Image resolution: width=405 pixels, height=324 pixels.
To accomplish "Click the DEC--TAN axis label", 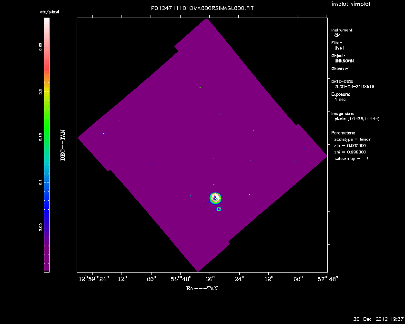I will point(63,144).
